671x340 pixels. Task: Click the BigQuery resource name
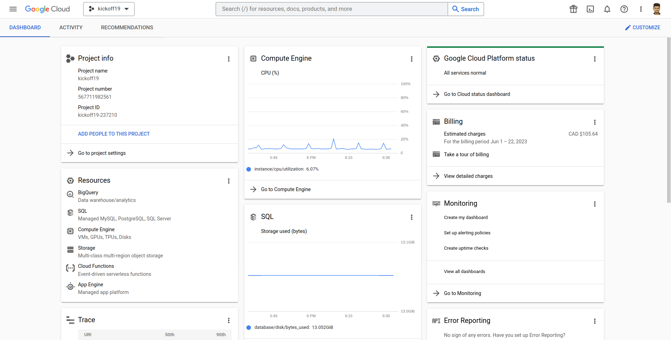tap(88, 192)
